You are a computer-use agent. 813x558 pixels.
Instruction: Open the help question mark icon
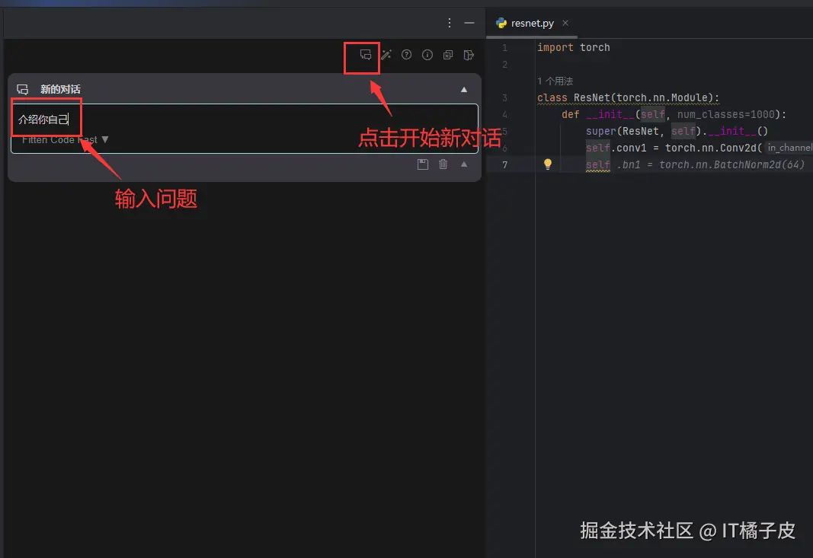(x=407, y=55)
